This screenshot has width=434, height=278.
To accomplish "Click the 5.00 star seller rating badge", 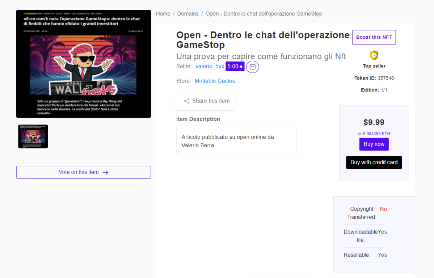I will point(235,67).
